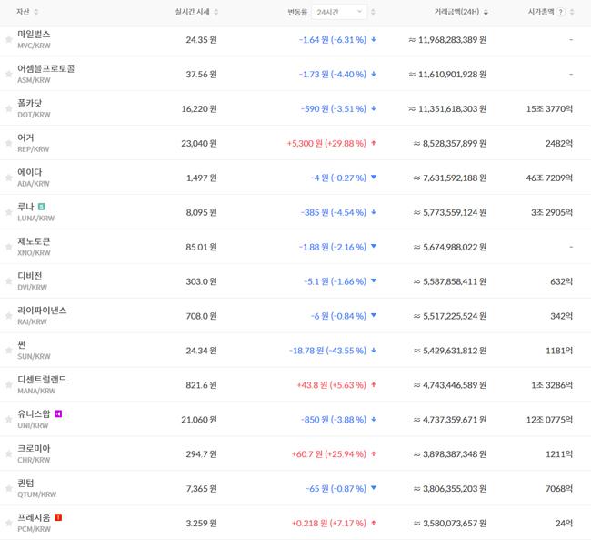Click the 시가총액 help question icon
The width and height of the screenshot is (591, 540).
[560, 12]
